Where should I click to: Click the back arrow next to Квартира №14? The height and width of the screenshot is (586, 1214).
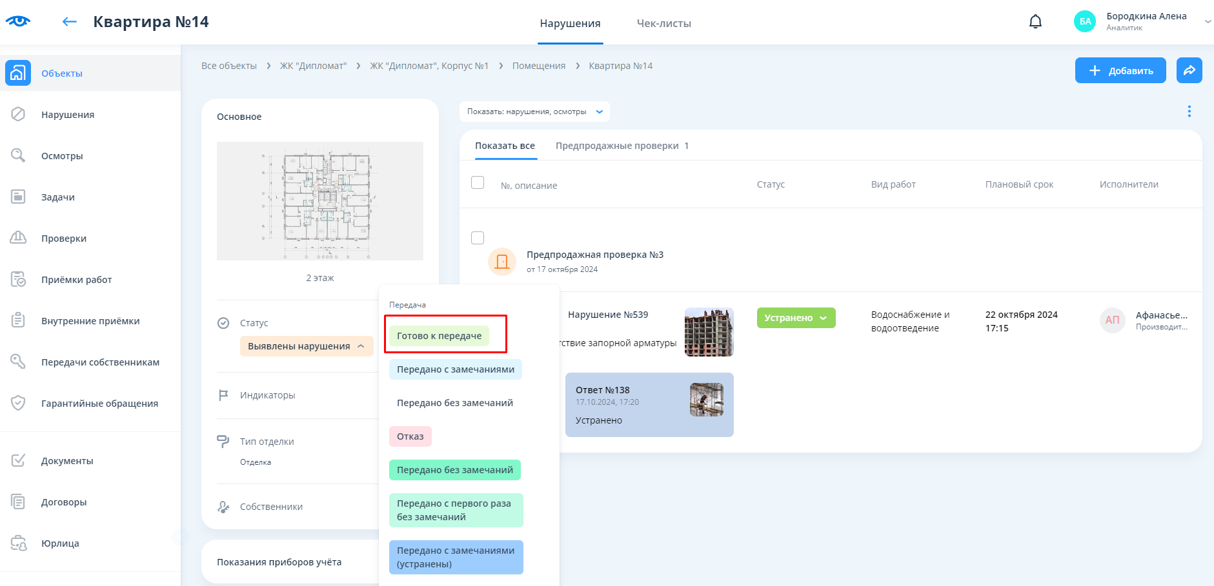tap(69, 22)
